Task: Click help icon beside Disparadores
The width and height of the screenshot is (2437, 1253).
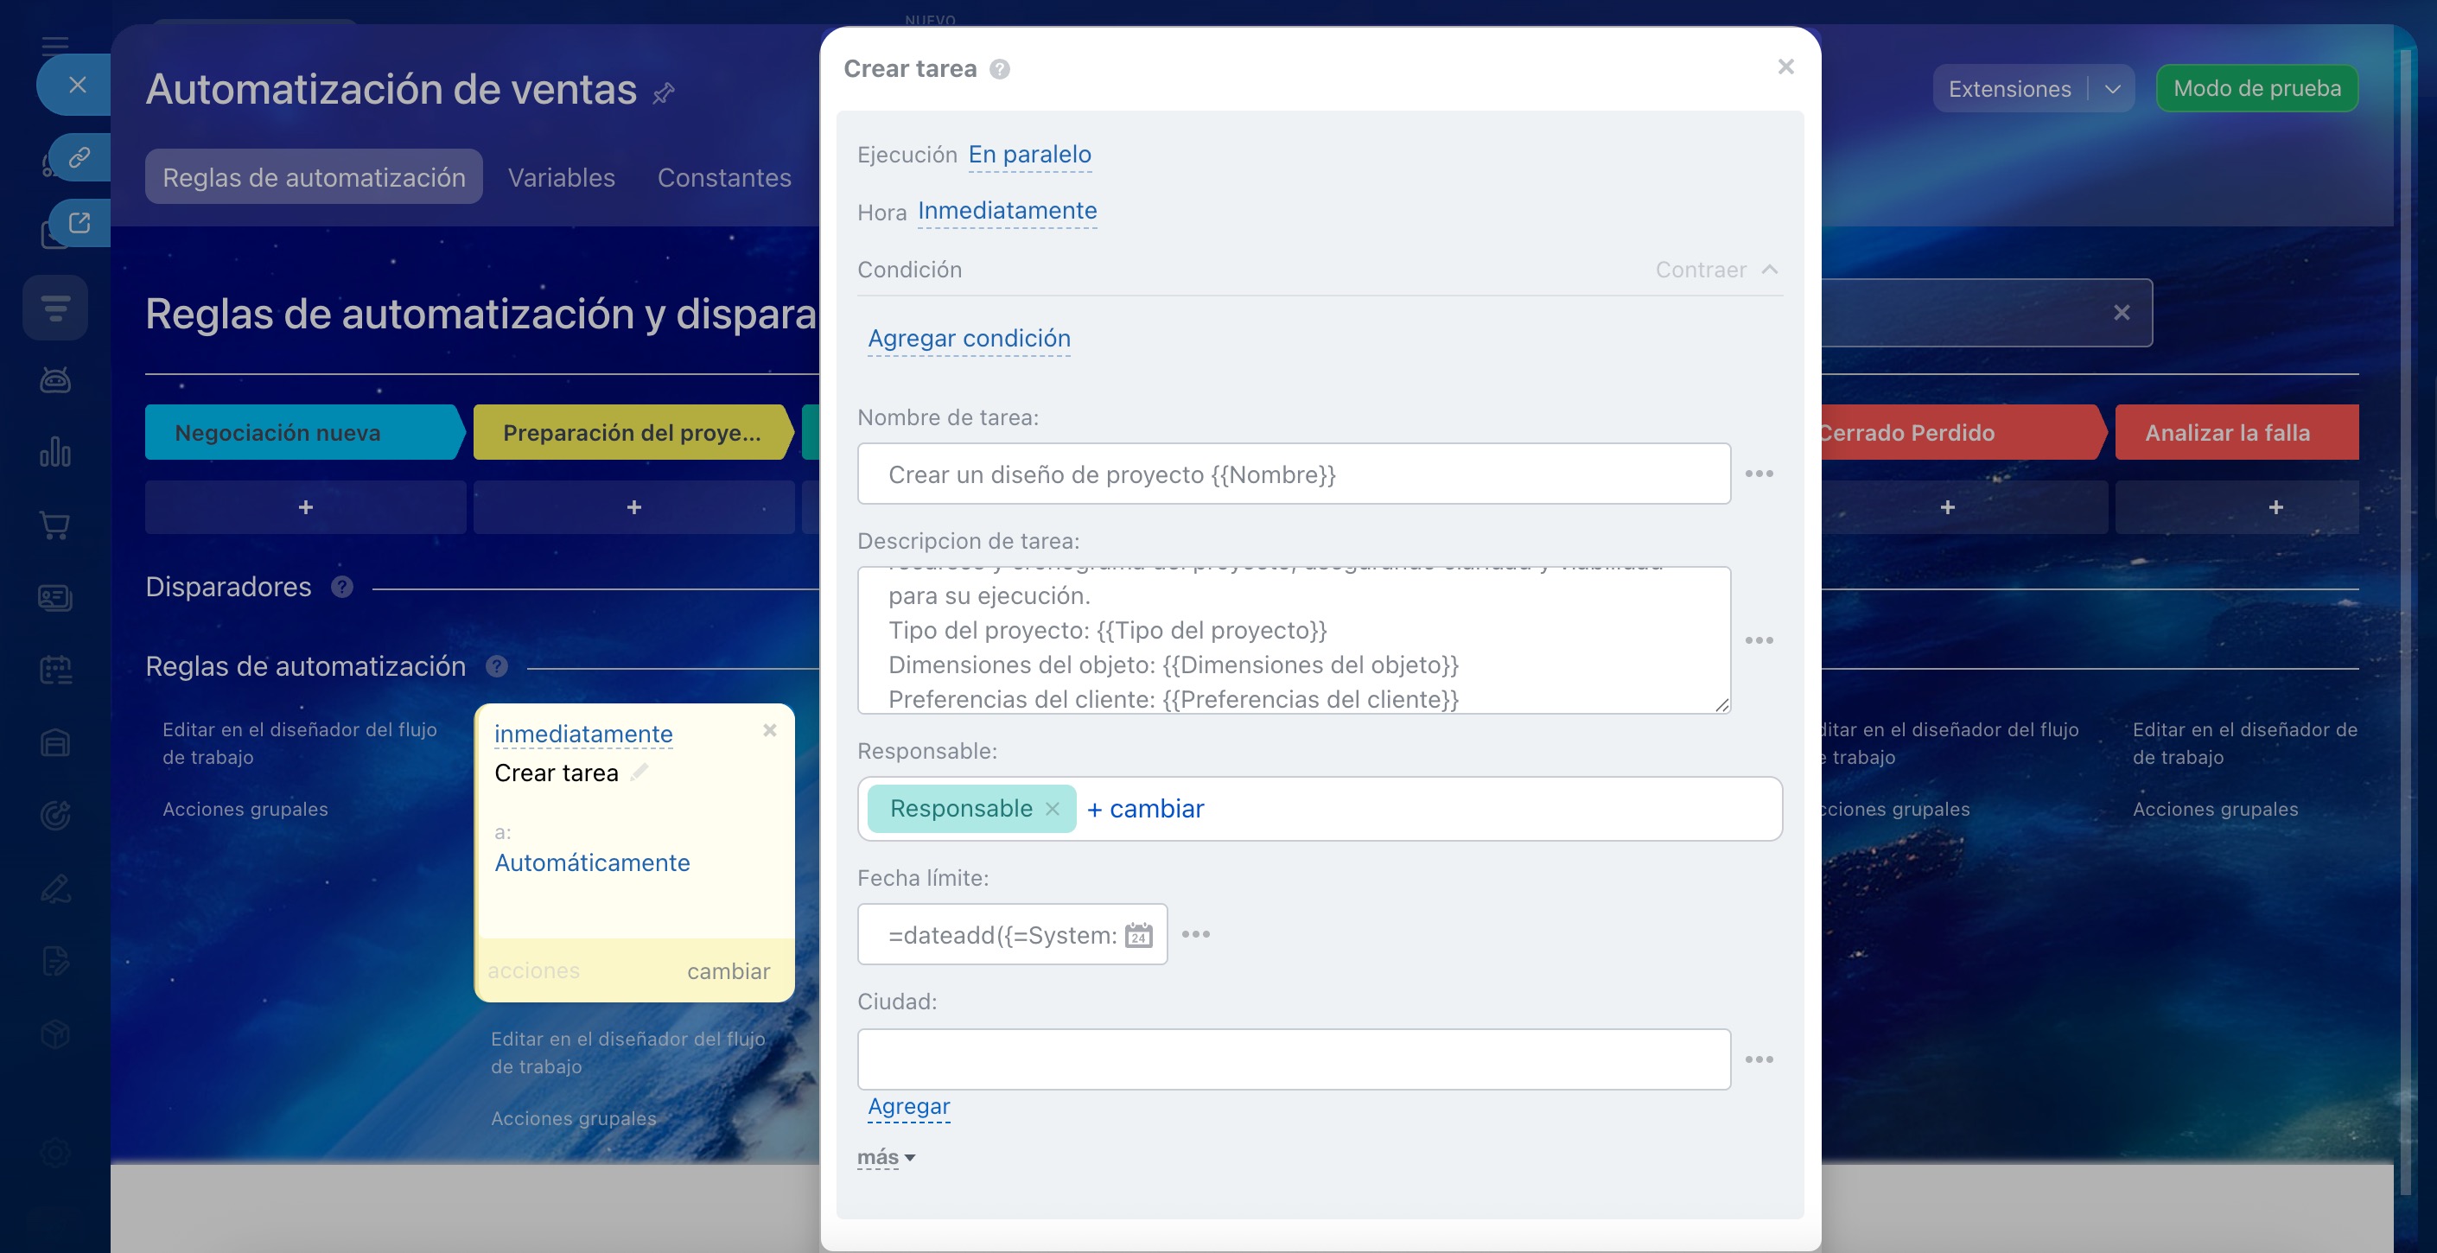Action: tap(341, 588)
